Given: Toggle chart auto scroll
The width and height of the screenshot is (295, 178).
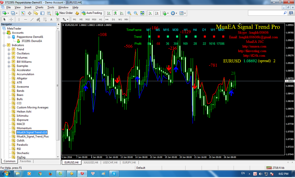Looking at the screenshot, I should tap(150, 13).
